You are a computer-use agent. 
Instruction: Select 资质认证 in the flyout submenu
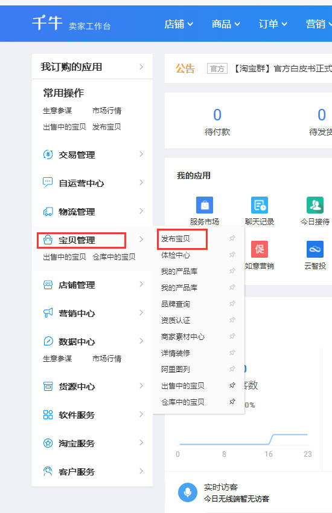coord(176,320)
